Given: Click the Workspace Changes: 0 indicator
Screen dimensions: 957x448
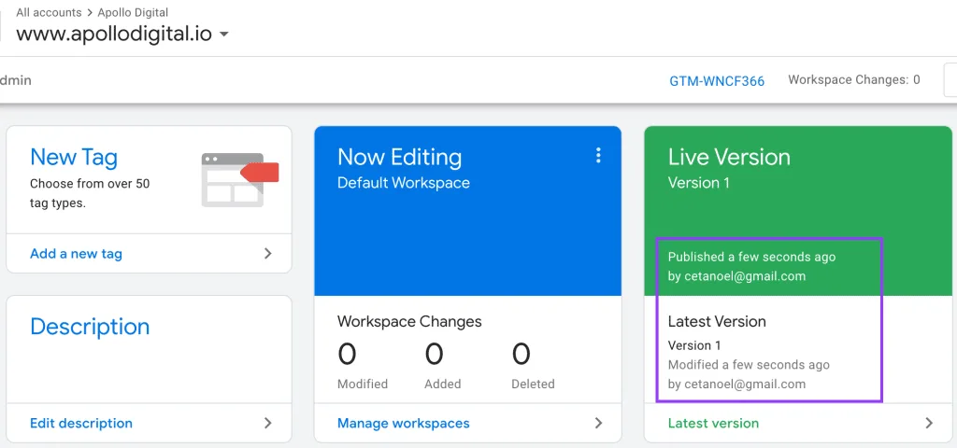Looking at the screenshot, I should (x=854, y=80).
